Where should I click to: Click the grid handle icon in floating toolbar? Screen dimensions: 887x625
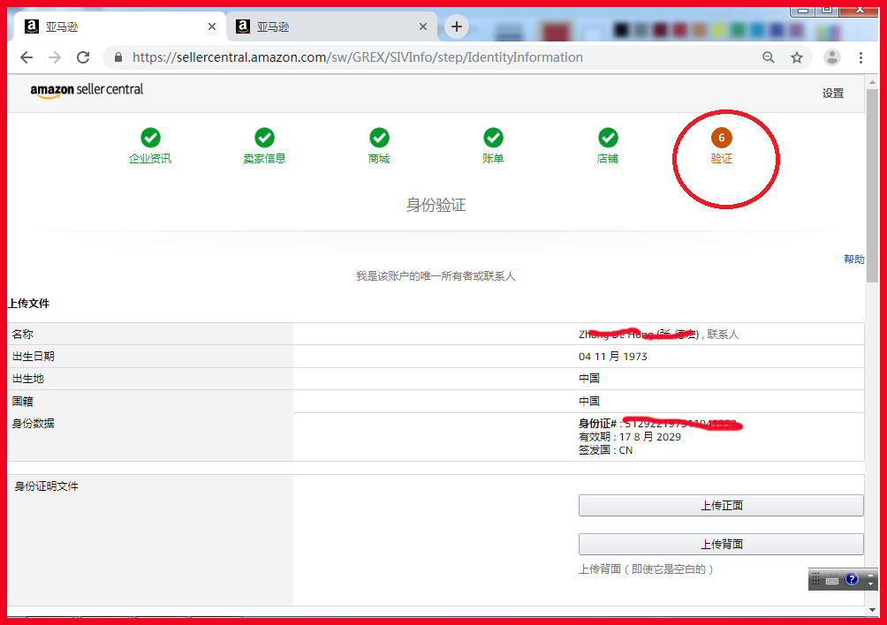pos(815,579)
